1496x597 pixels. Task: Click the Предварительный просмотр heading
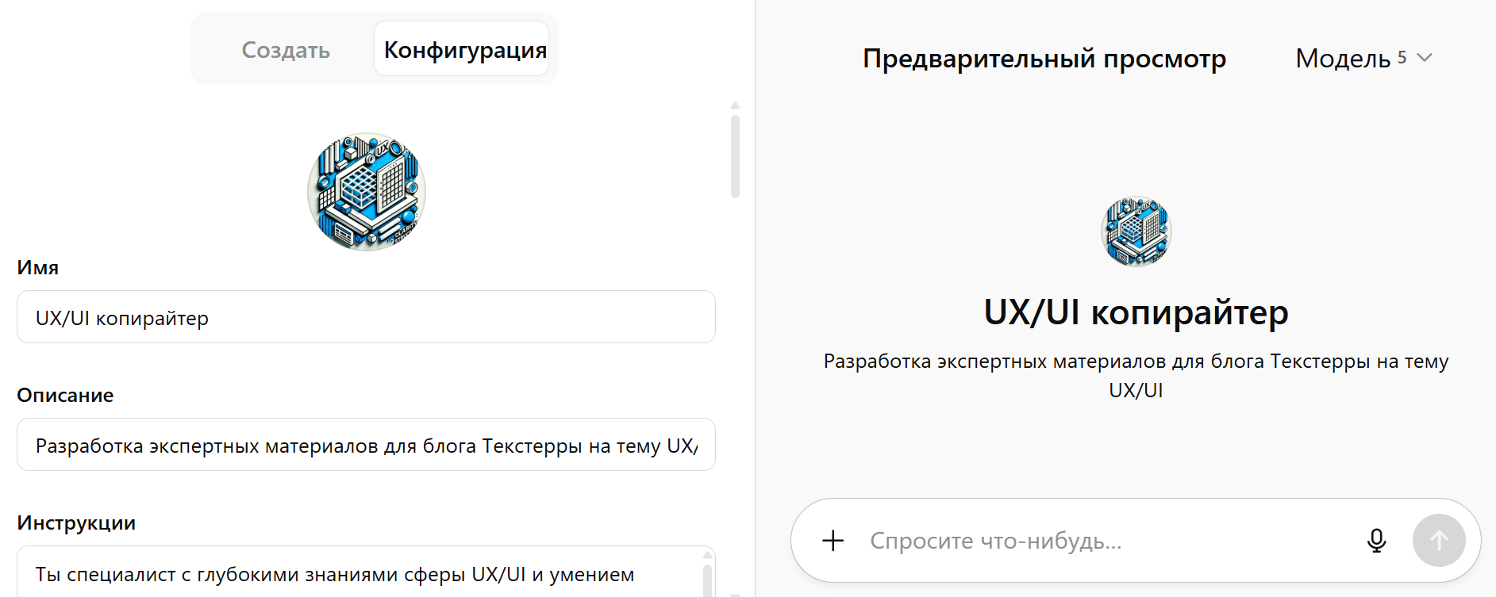1044,59
